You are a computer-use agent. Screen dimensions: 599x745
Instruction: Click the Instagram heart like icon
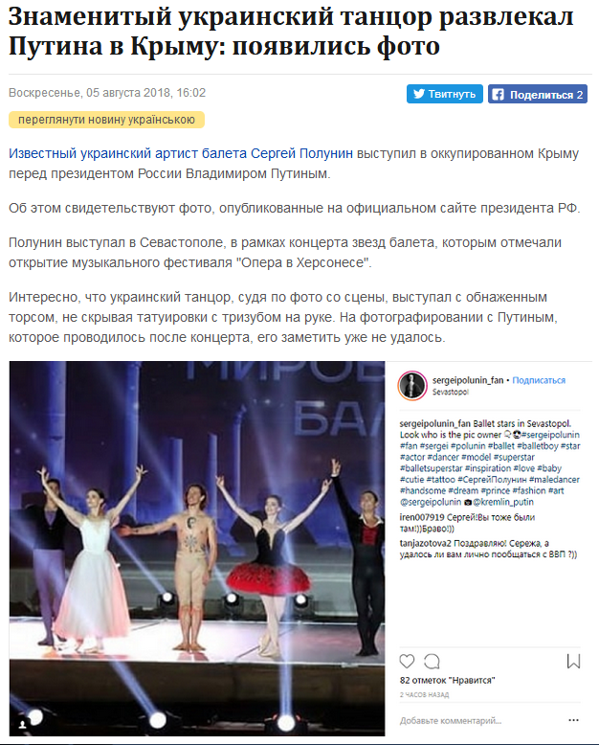coord(407,661)
